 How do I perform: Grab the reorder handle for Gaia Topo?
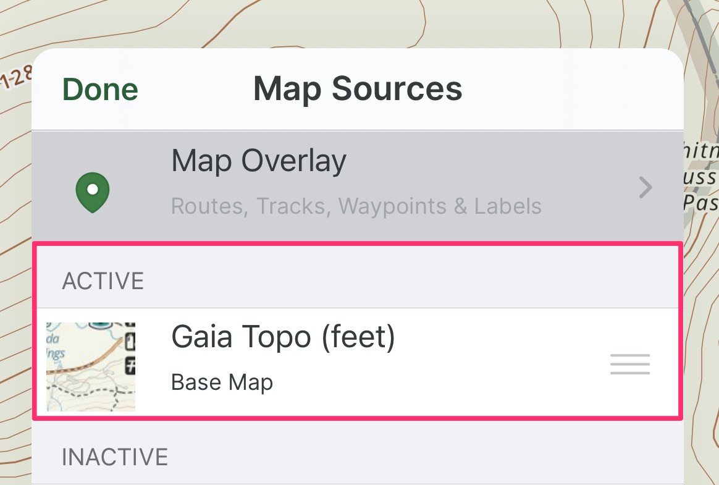coord(630,364)
